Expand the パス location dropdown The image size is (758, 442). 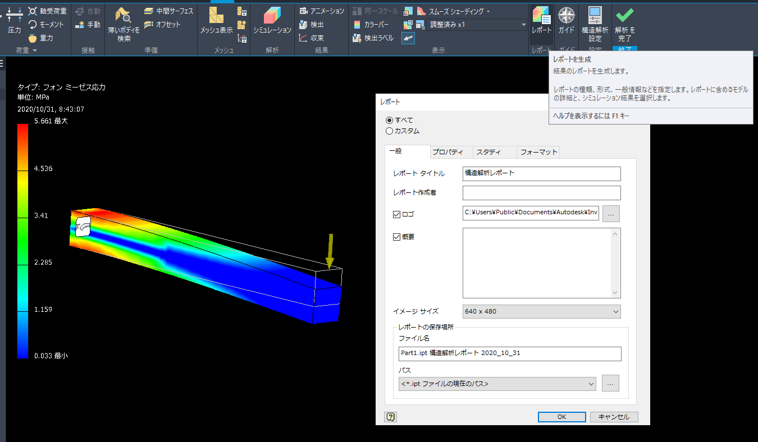tap(497, 384)
